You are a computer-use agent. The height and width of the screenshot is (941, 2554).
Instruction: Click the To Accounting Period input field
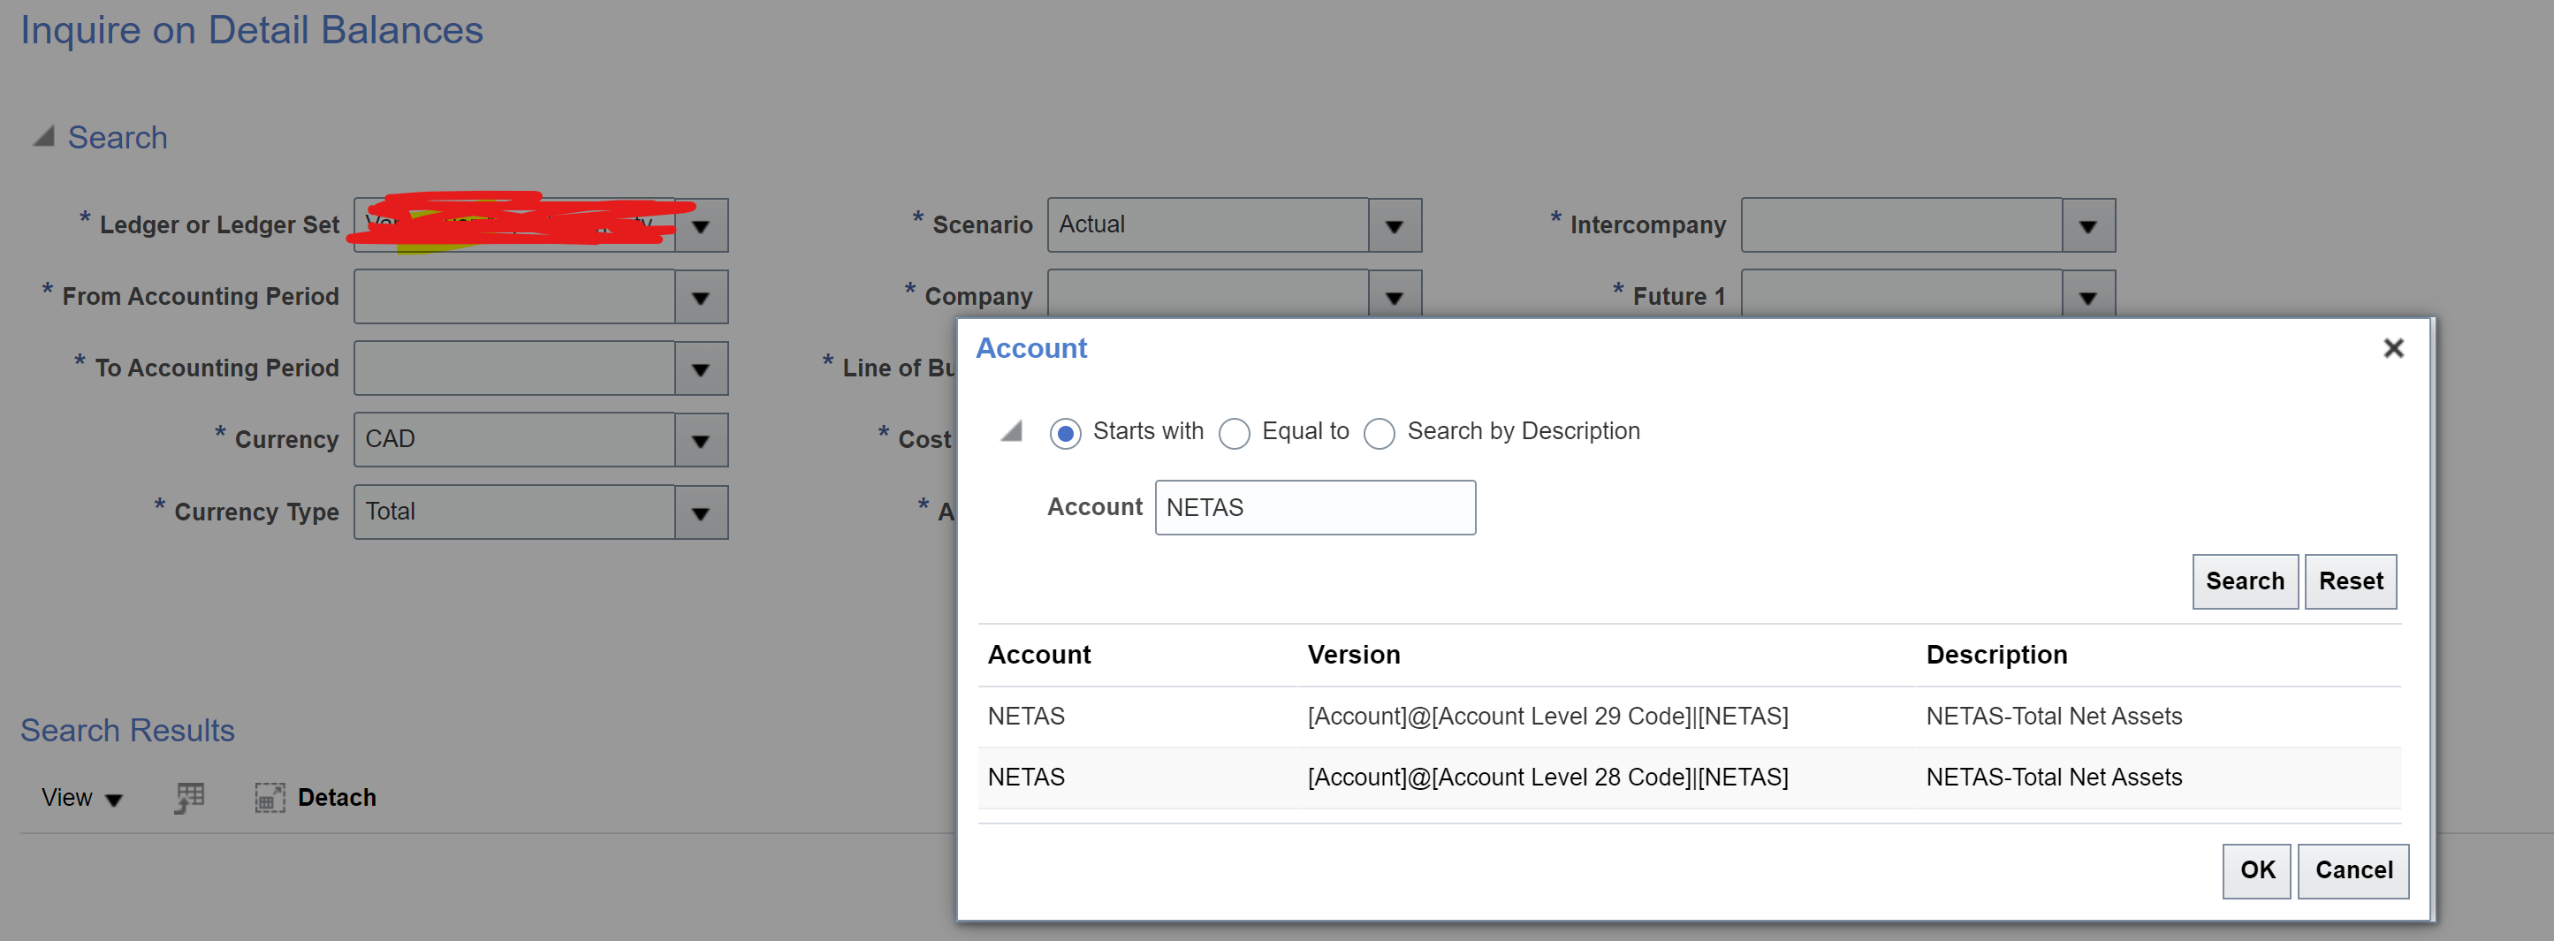point(514,368)
